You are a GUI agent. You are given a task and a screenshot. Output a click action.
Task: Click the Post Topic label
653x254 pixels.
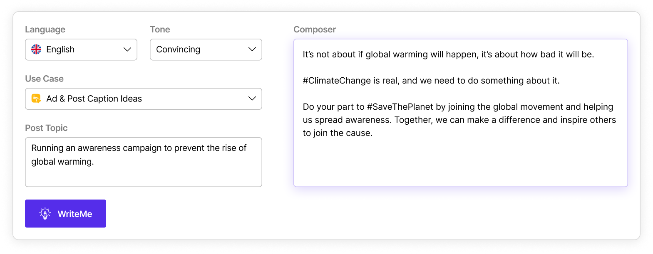pos(46,128)
